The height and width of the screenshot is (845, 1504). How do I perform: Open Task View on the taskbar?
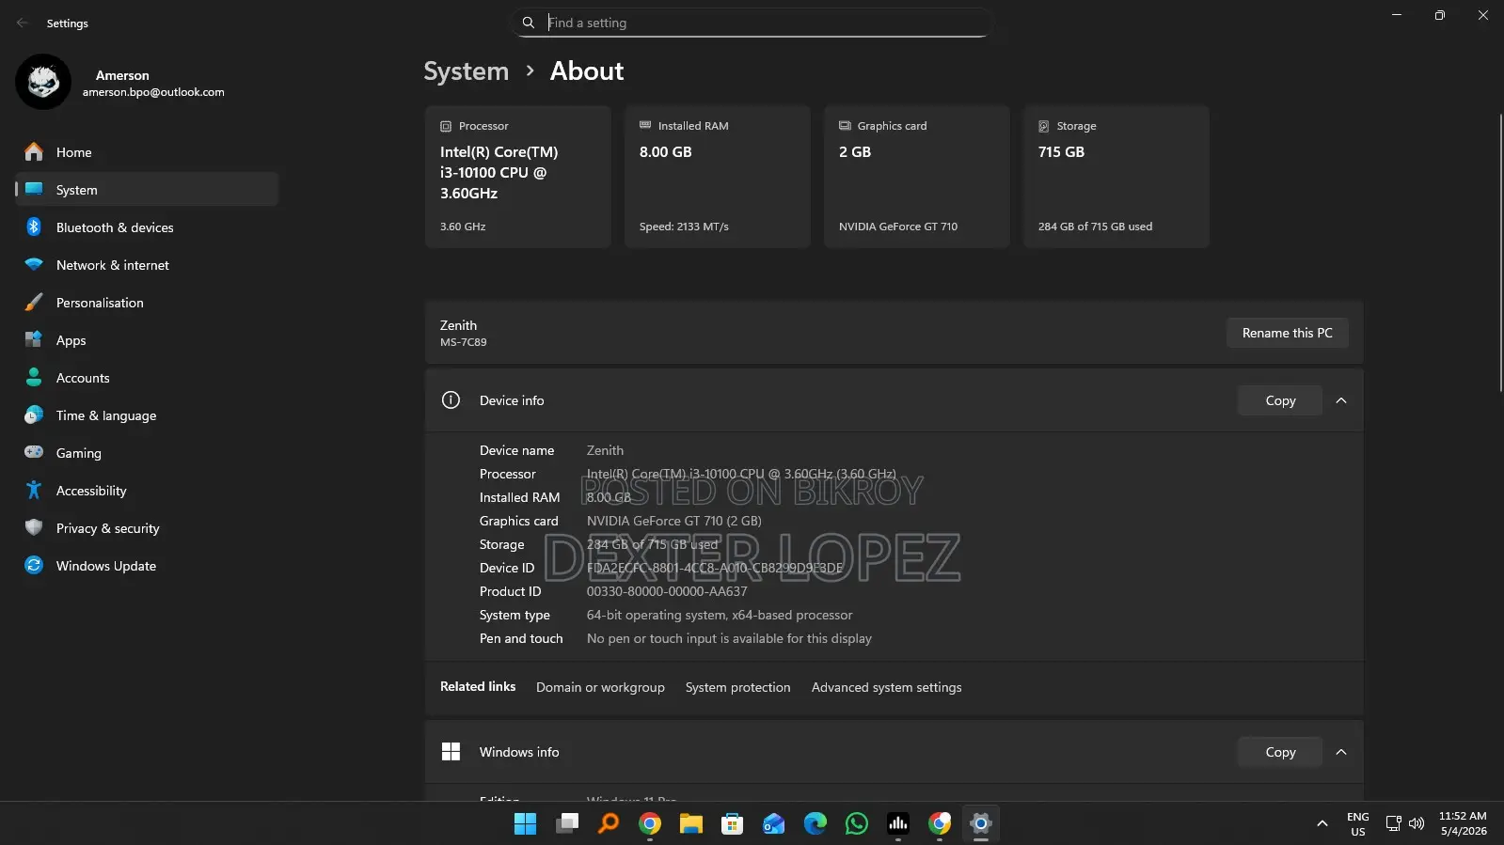[566, 823]
